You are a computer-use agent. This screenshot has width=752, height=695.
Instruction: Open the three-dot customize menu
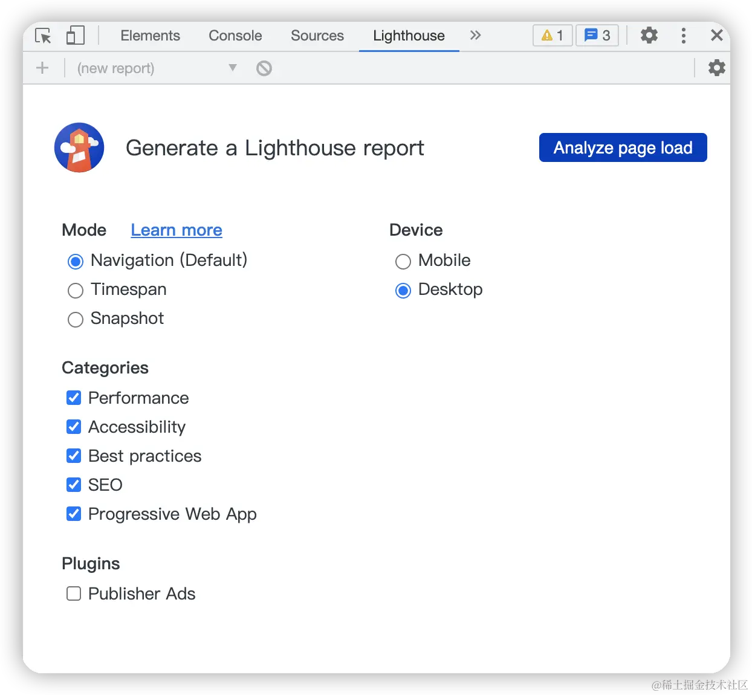tap(684, 36)
